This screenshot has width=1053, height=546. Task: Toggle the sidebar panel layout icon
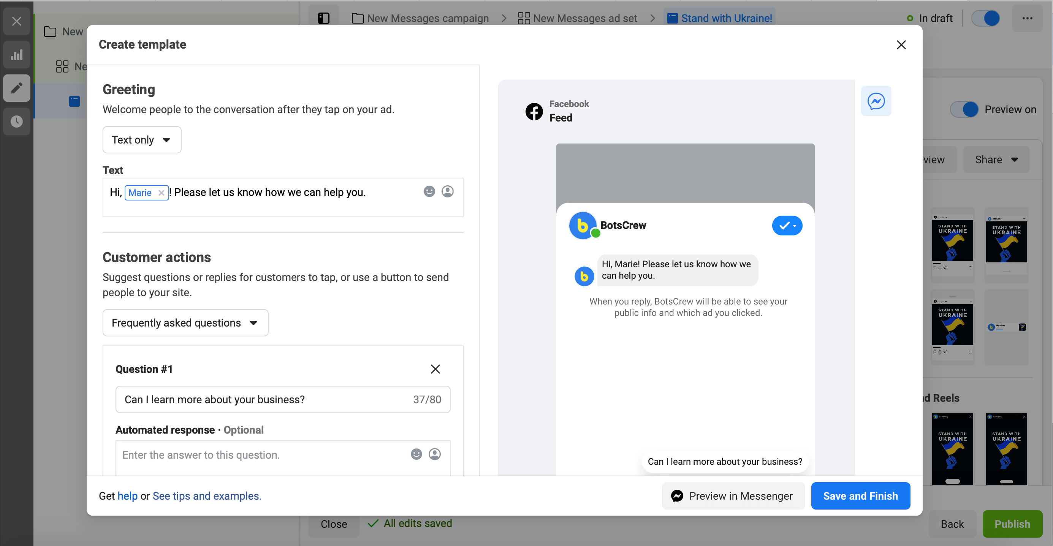[323, 18]
